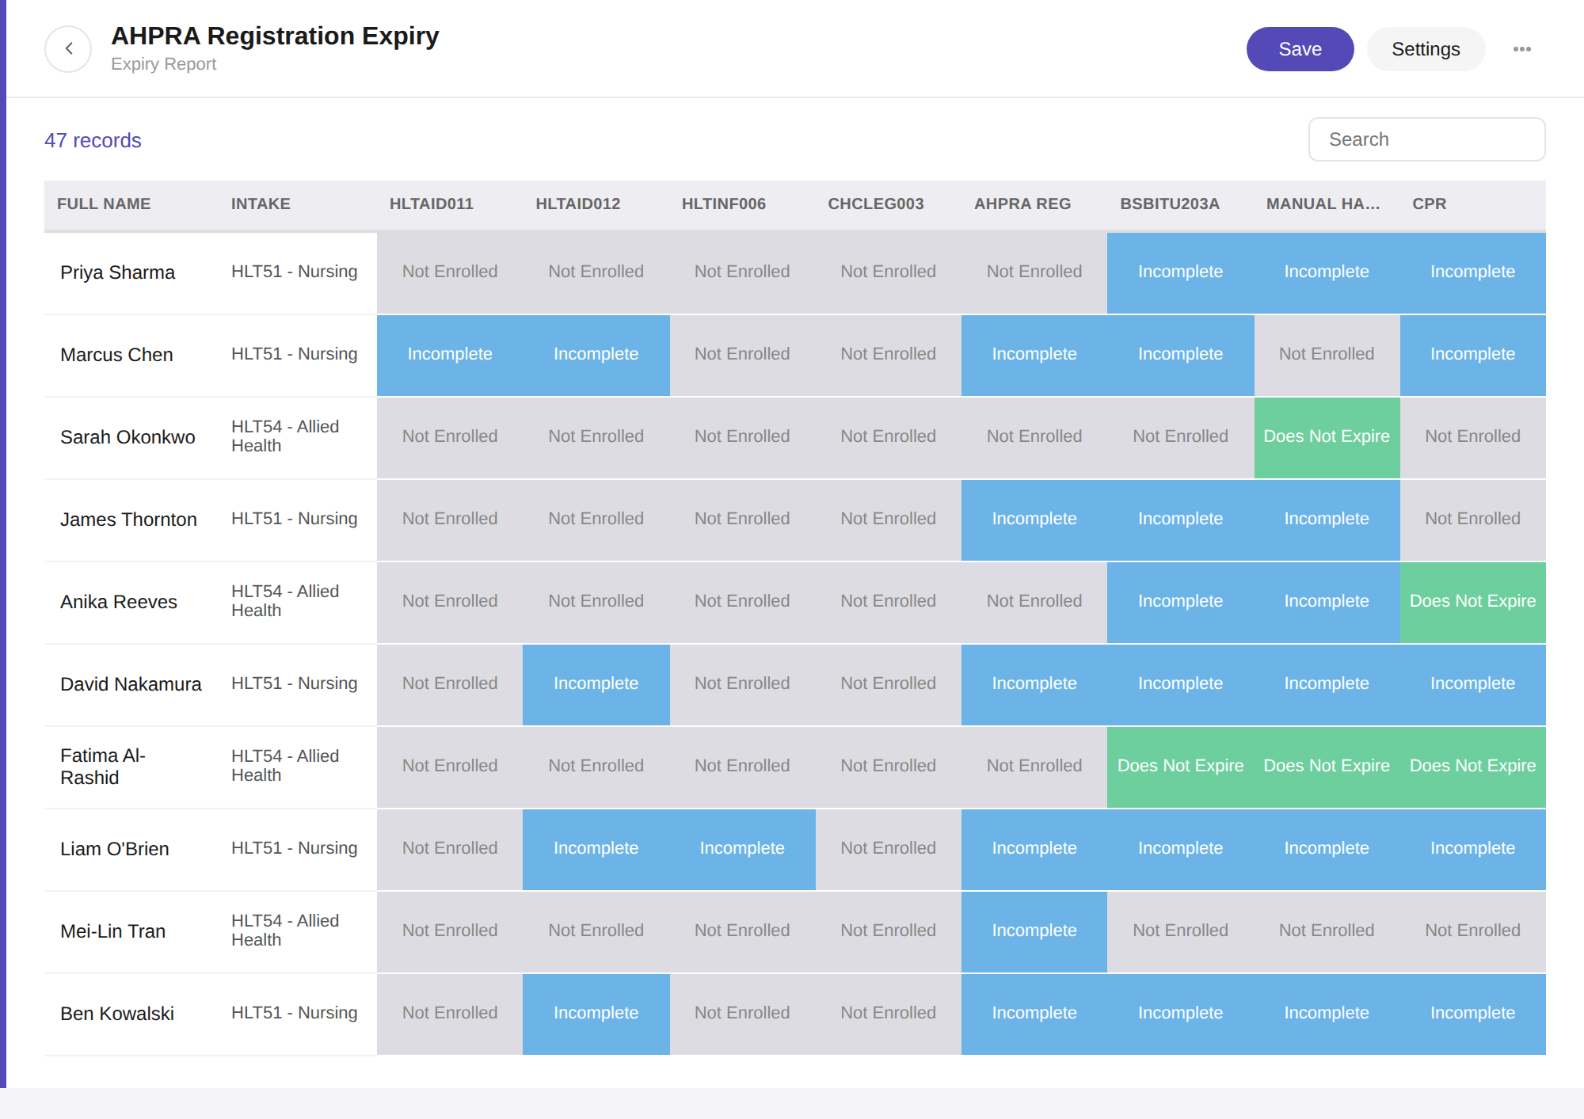The height and width of the screenshot is (1119, 1584).
Task: Click Sarah Okonkwo's Does Not Expire cell
Action: coord(1327,437)
